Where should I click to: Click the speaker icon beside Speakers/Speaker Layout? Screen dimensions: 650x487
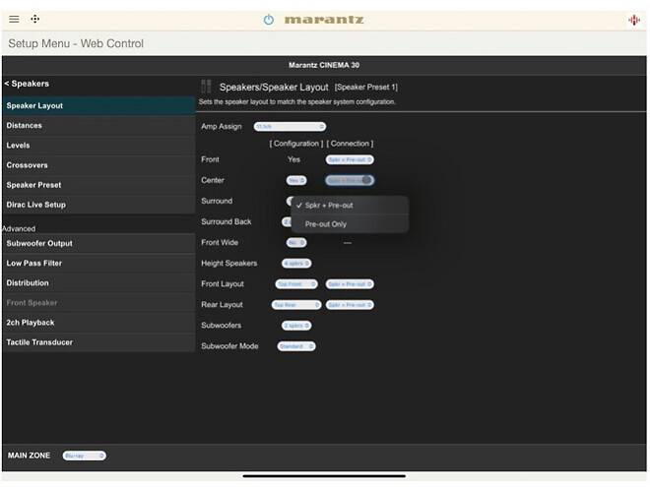tap(206, 87)
